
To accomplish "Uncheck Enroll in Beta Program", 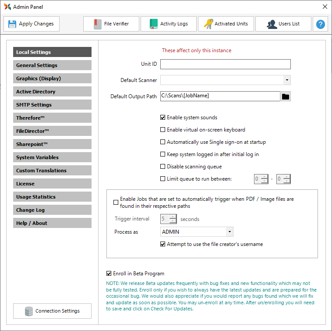I will (x=109, y=274).
